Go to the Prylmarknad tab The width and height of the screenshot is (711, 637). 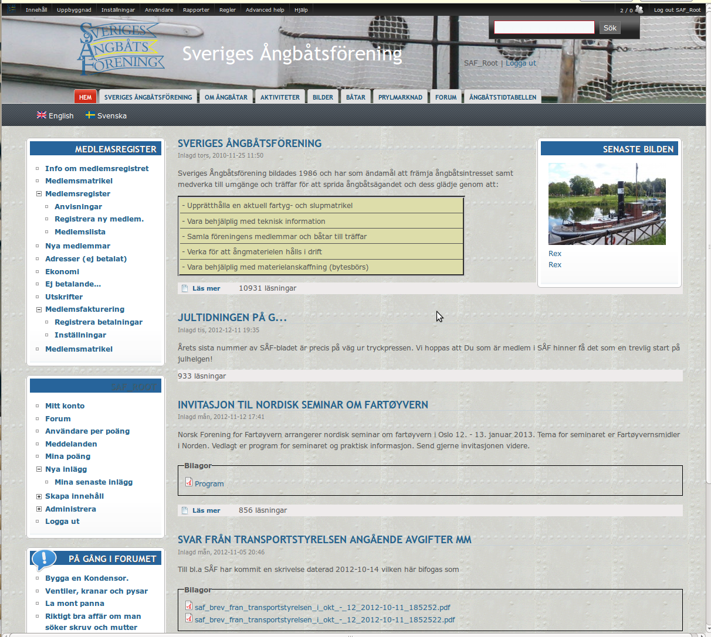point(400,97)
